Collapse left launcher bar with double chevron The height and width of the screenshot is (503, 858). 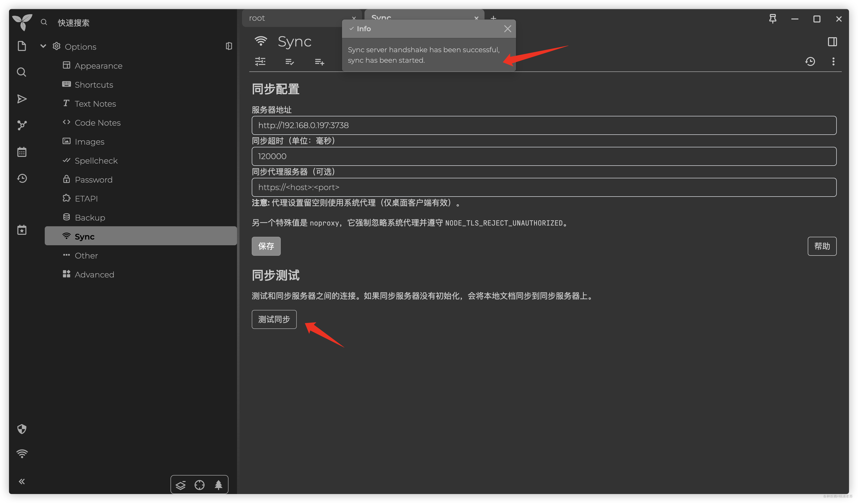(22, 481)
